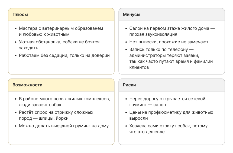Click the «Плюсы» card header
The height and width of the screenshot is (153, 233).
[x=61, y=15]
